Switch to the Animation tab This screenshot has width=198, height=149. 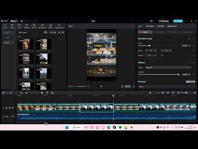coord(150,26)
